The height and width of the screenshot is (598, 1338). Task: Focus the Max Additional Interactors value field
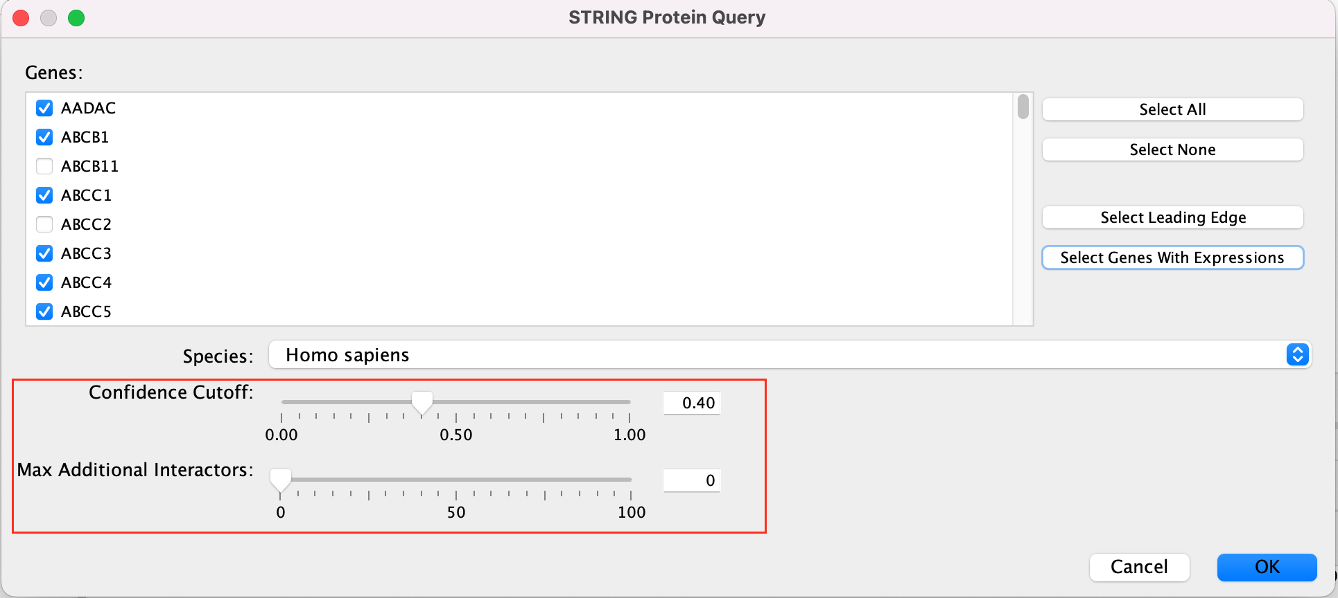click(691, 480)
